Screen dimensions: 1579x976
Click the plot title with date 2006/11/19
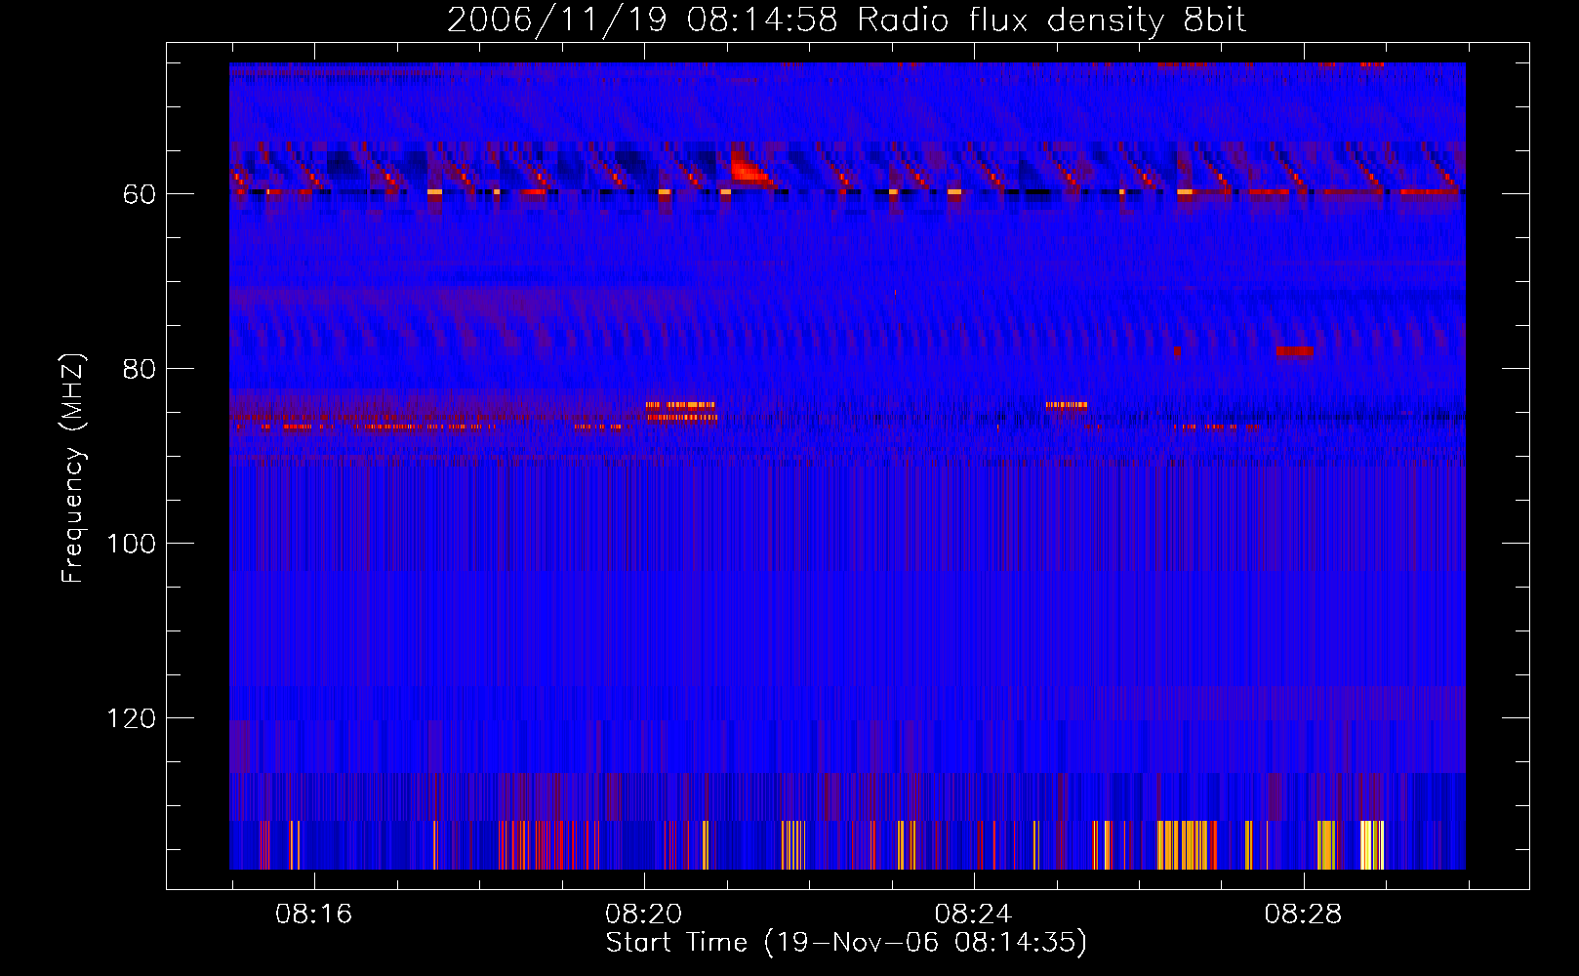click(x=847, y=20)
